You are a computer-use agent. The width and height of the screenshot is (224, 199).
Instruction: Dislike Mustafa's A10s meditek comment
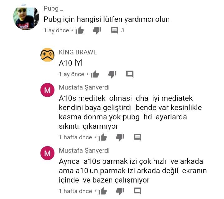[x=120, y=137]
